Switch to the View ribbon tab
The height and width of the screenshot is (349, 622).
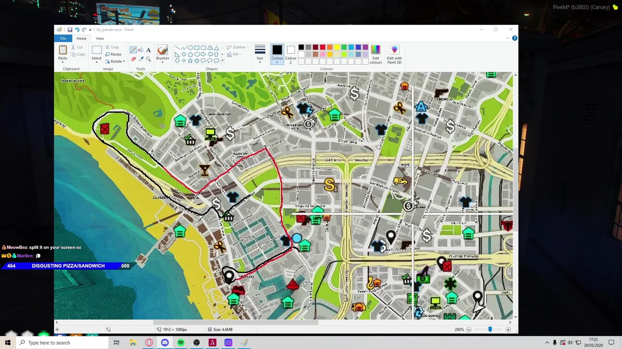(100, 38)
